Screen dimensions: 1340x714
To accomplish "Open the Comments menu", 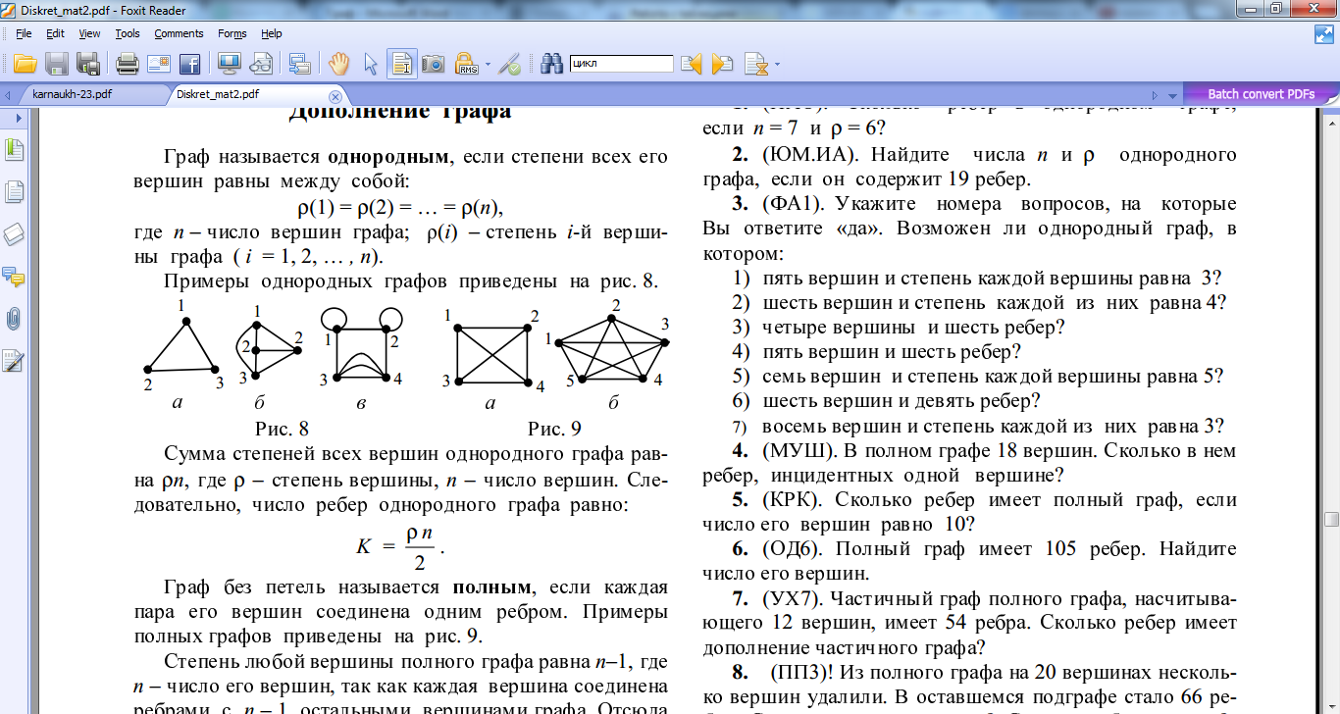I will (179, 33).
